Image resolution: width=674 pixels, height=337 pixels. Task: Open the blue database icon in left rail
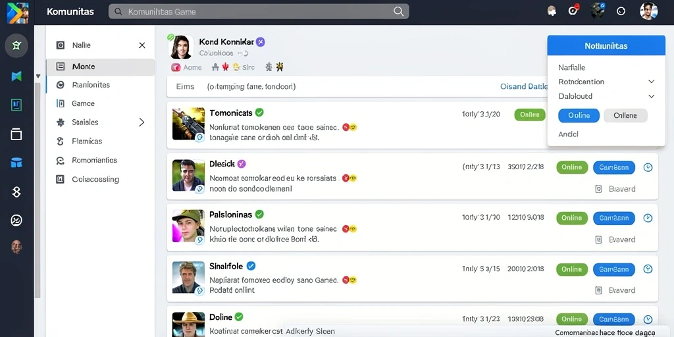(16, 163)
